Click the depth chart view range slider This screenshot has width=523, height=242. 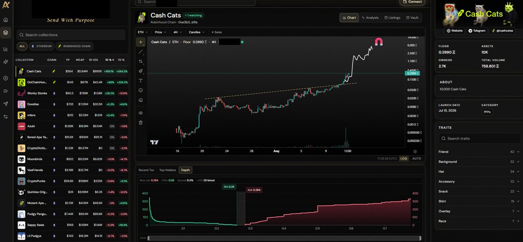(284, 238)
